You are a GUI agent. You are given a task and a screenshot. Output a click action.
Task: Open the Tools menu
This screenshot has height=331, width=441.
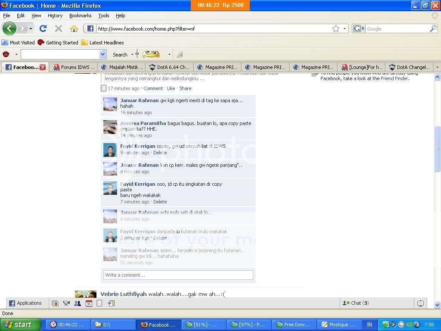pyautogui.click(x=104, y=16)
